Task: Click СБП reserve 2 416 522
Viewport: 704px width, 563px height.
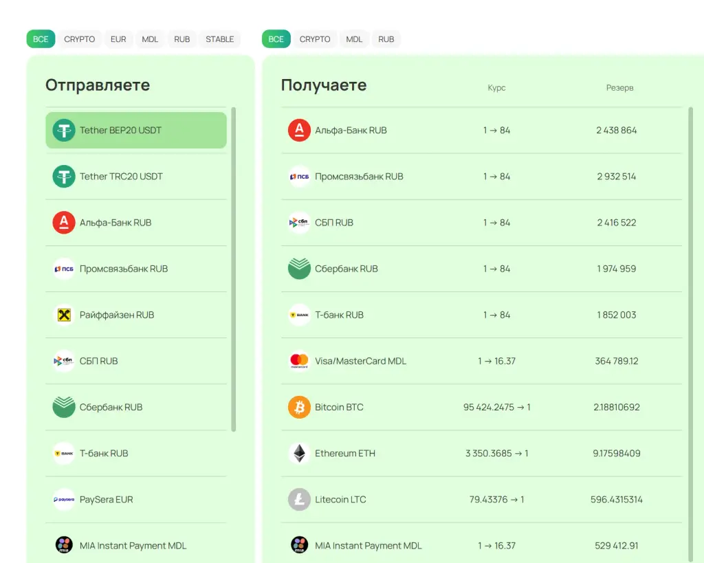Action: [x=617, y=223]
